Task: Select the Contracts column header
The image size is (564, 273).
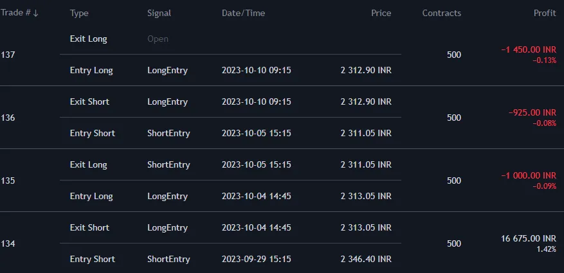Action: click(441, 13)
